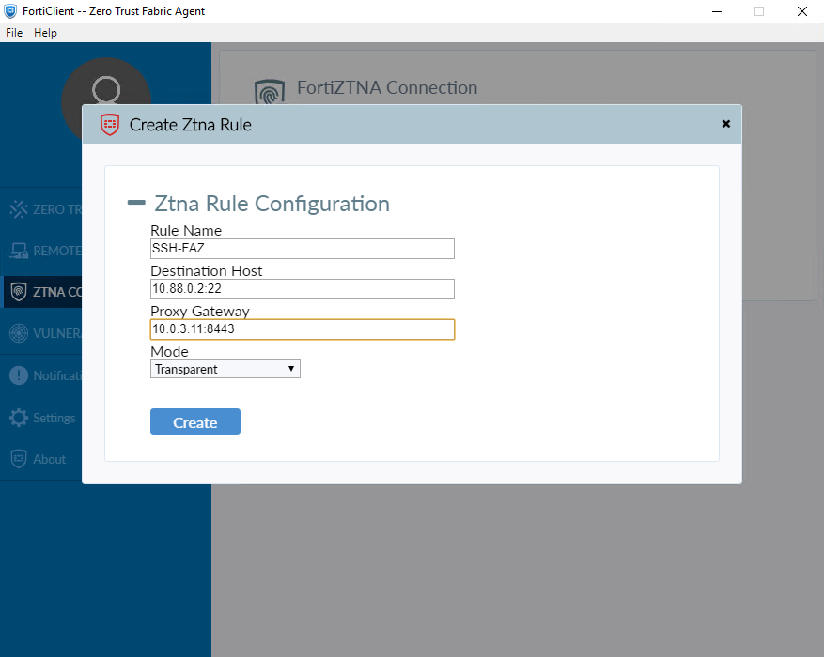Viewport: 824px width, 657px height.
Task: Close the FortiClient window
Action: [802, 11]
